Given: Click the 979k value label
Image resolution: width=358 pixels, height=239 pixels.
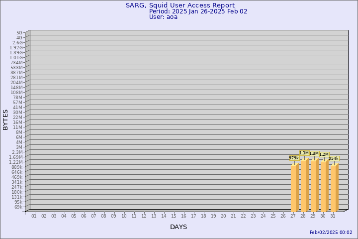Looking at the screenshot, I should click(293, 158).
